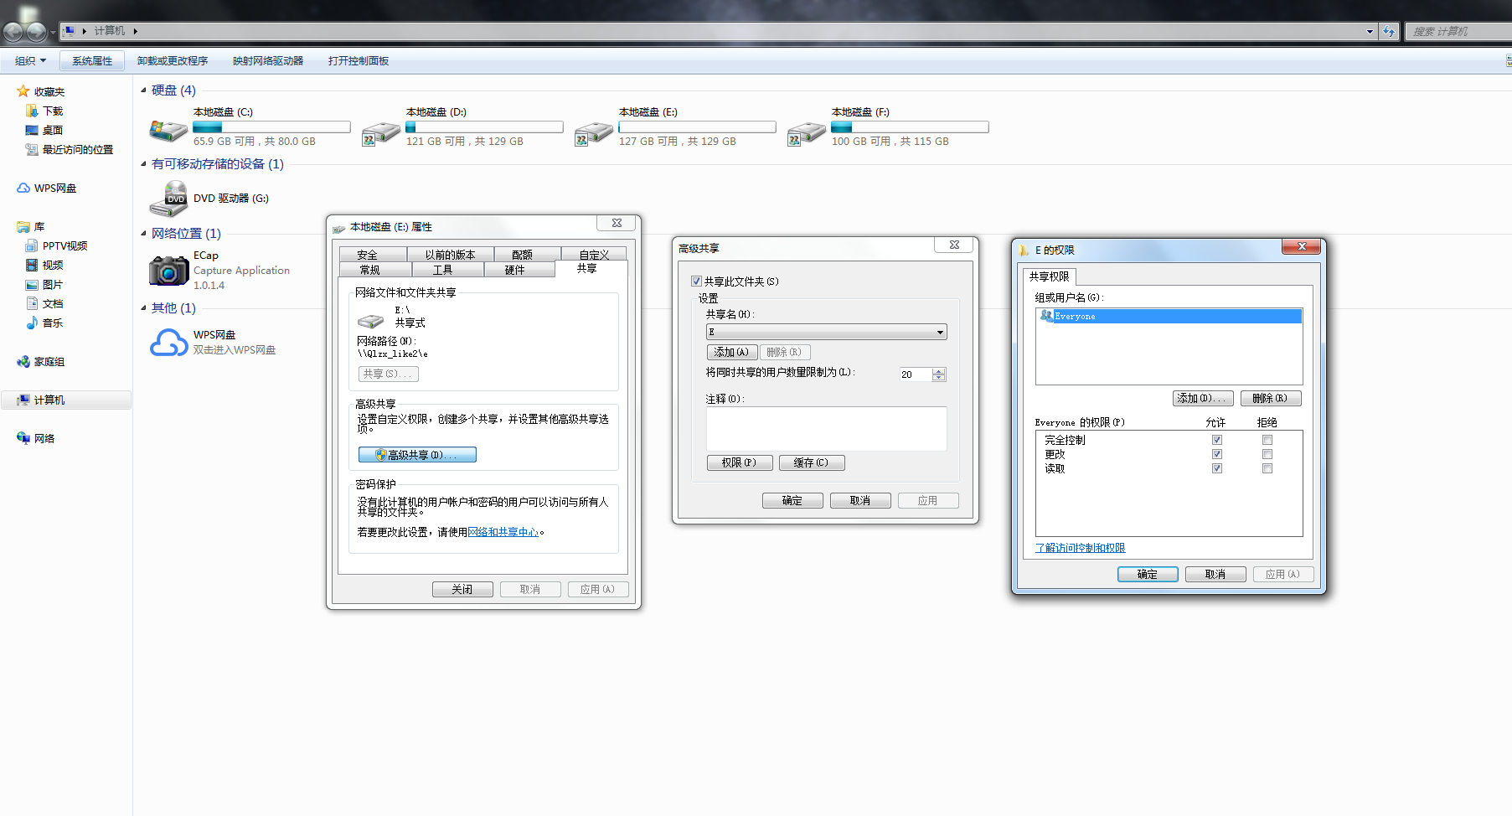Viewport: 1512px width, 816px height.
Task: Switch to the Hardware tab in properties
Action: 514,270
